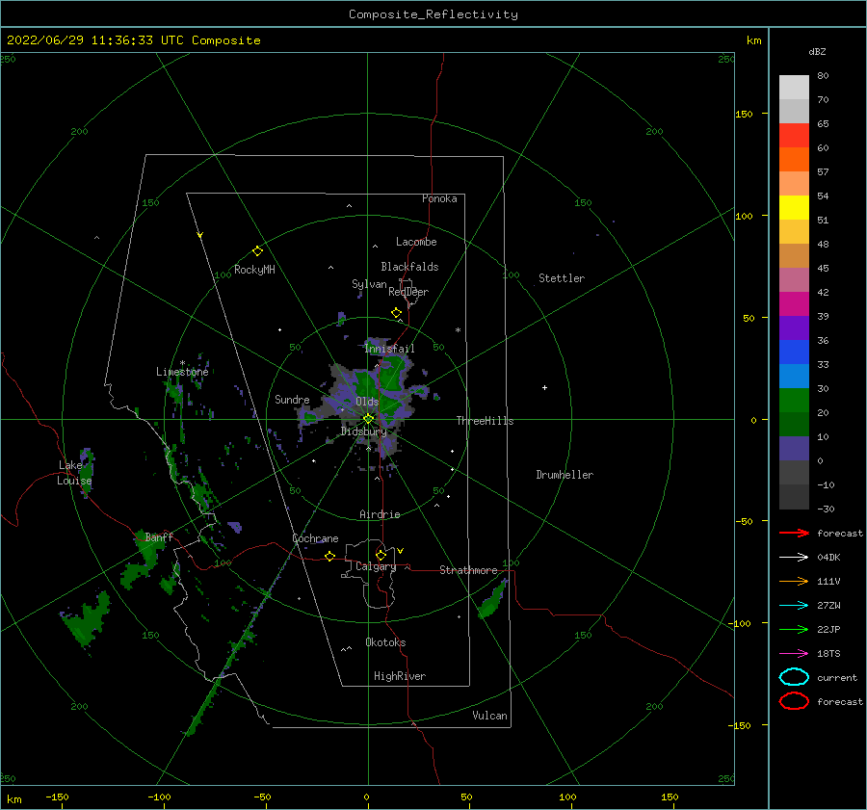The height and width of the screenshot is (810, 867).
Task: Click the RockyMH label
Action: (254, 270)
